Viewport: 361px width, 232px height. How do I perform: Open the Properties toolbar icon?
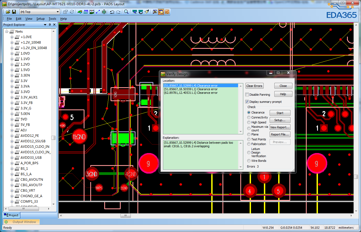click(x=66, y=12)
